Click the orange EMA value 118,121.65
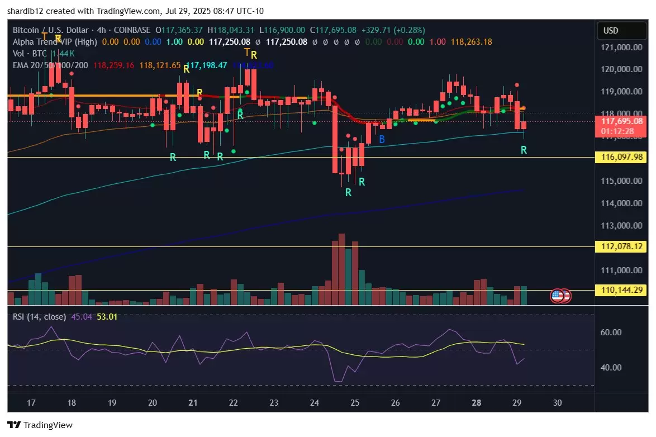 click(160, 65)
